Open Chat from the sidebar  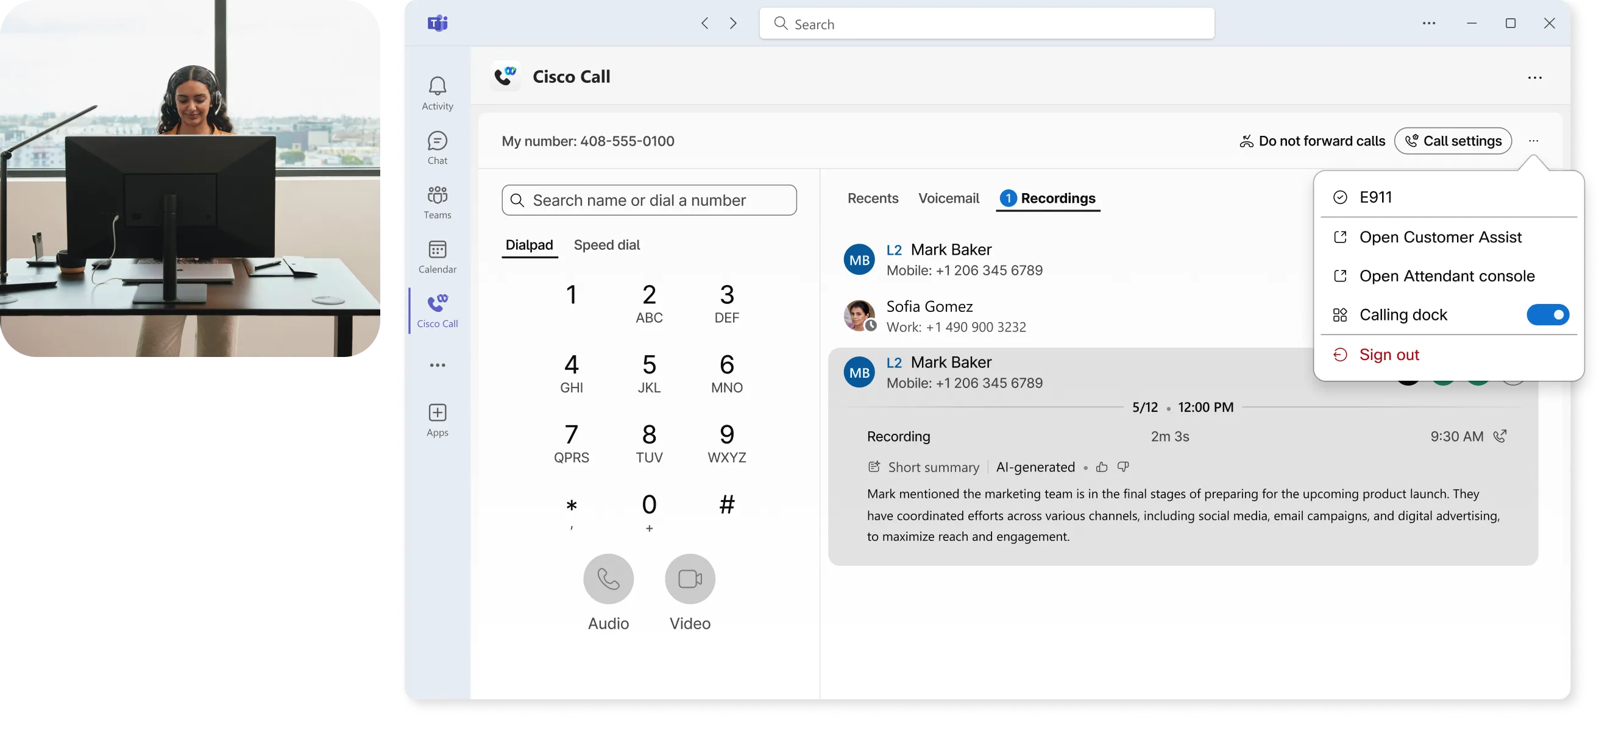pos(437,147)
